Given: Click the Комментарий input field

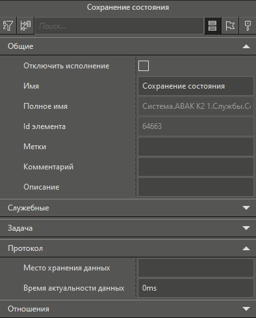Looking at the screenshot, I should coord(196,167).
